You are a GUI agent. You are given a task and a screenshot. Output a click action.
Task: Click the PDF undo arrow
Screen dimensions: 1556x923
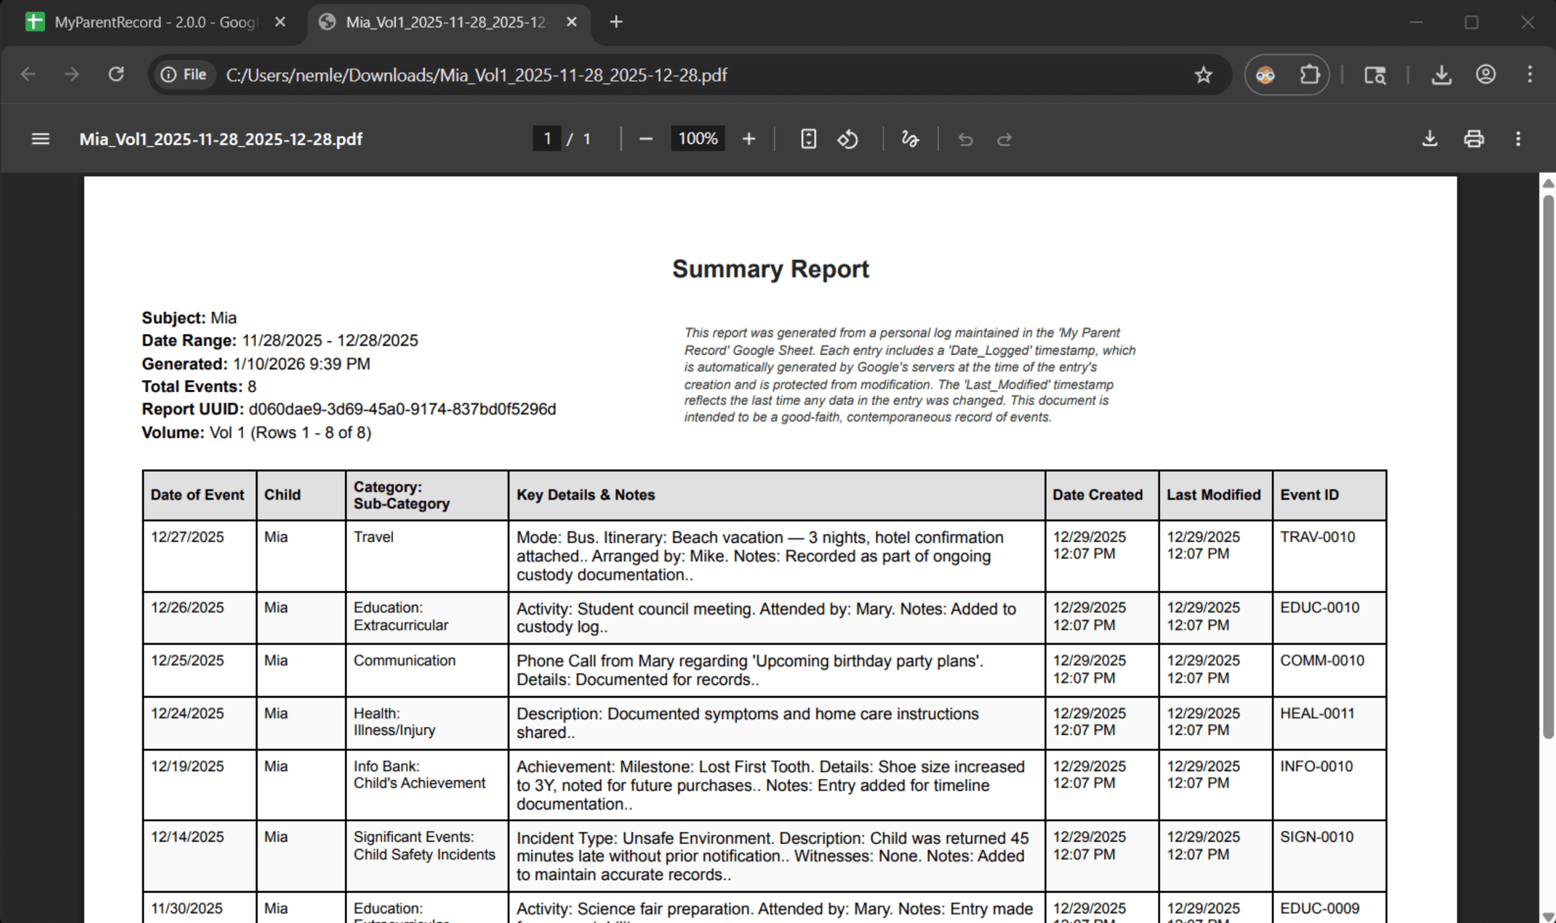tap(965, 139)
